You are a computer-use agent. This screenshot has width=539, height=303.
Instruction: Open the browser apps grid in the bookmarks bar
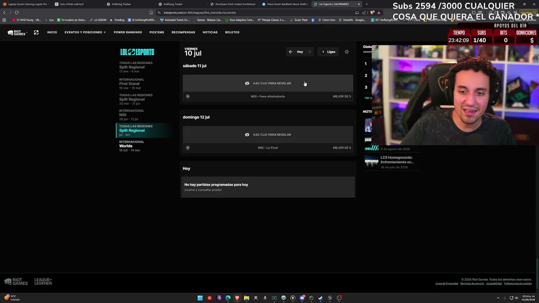4,20
